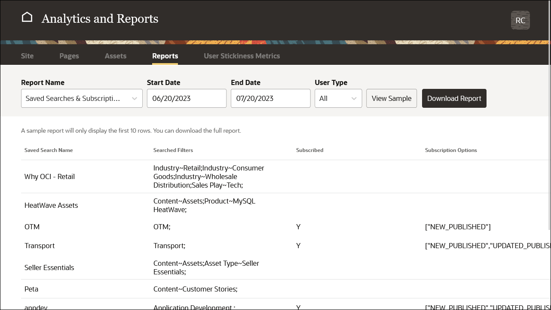Open the Saved Searches & Subscriptions selector

point(82,98)
